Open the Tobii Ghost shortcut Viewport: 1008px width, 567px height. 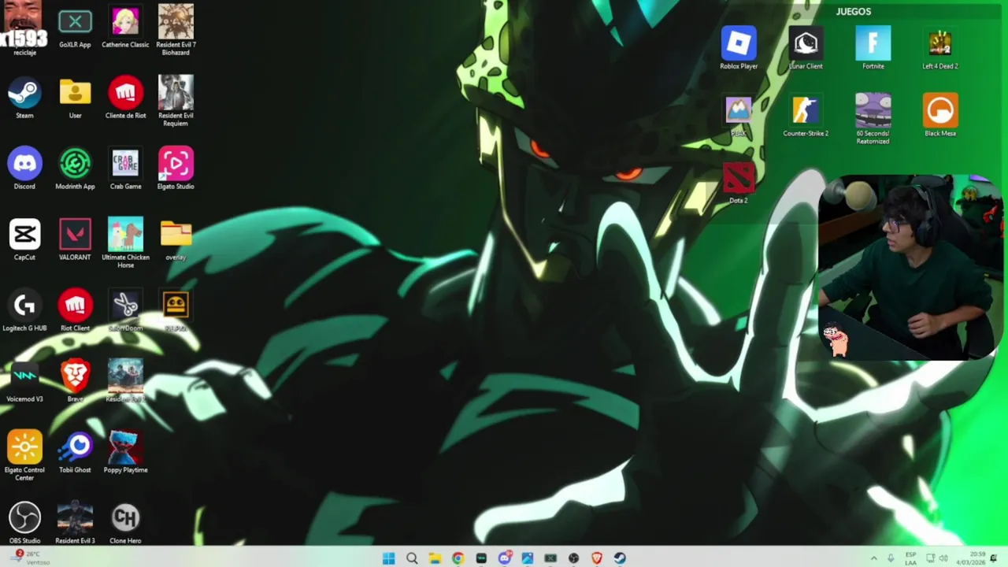75,453
